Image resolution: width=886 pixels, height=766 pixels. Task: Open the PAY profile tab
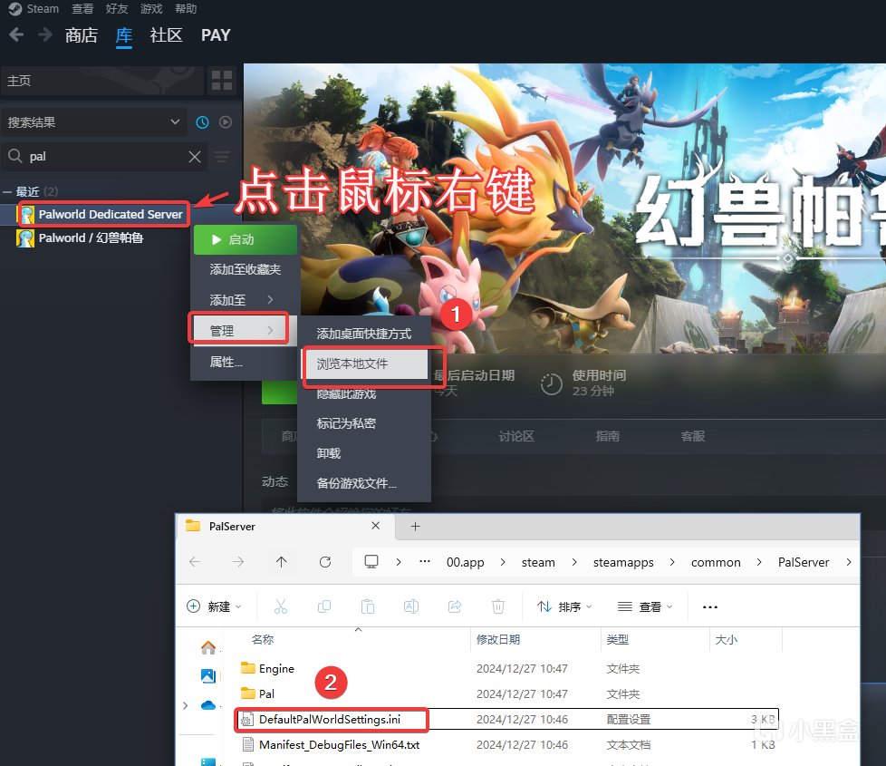point(216,35)
